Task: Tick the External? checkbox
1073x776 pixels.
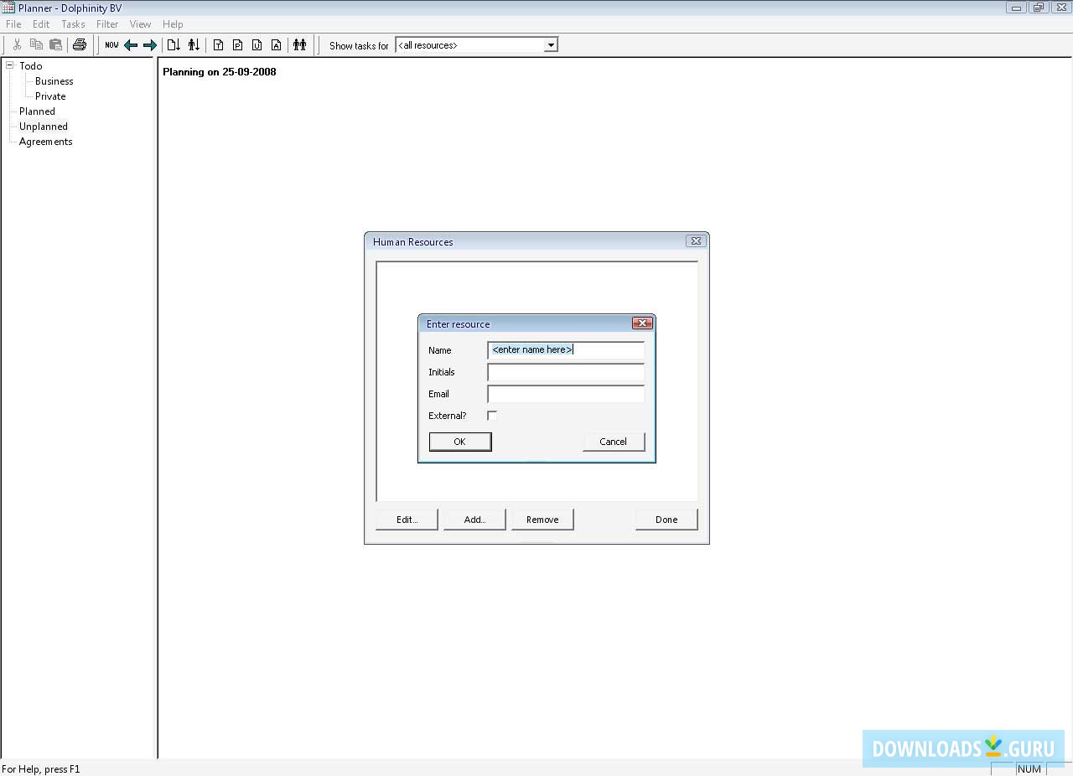Action: pyautogui.click(x=492, y=416)
